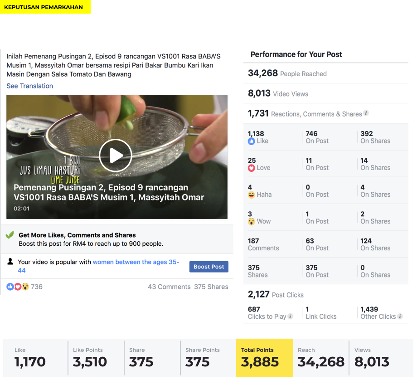This screenshot has width=417, height=380.
Task: Open info icon beside Reactions, Comments & Shares
Action: click(366, 113)
